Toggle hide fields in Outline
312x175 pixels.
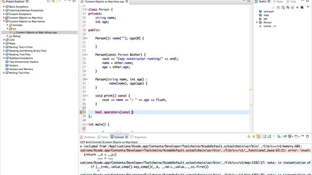pyautogui.click(x=288, y=8)
